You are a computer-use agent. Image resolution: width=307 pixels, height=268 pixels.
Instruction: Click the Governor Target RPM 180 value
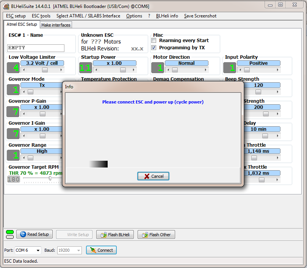(14, 179)
